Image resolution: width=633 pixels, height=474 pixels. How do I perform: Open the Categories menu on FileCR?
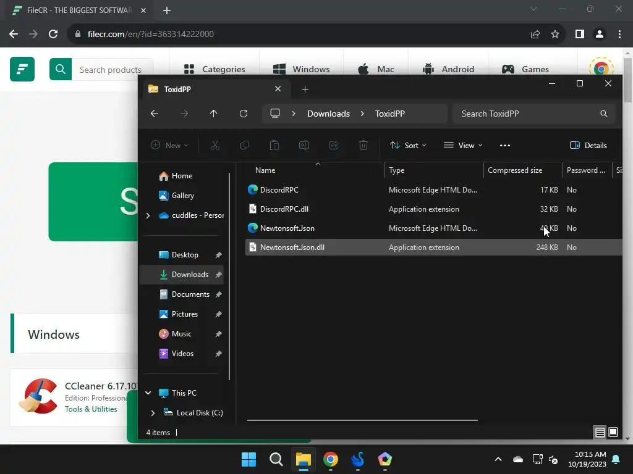[x=215, y=69]
